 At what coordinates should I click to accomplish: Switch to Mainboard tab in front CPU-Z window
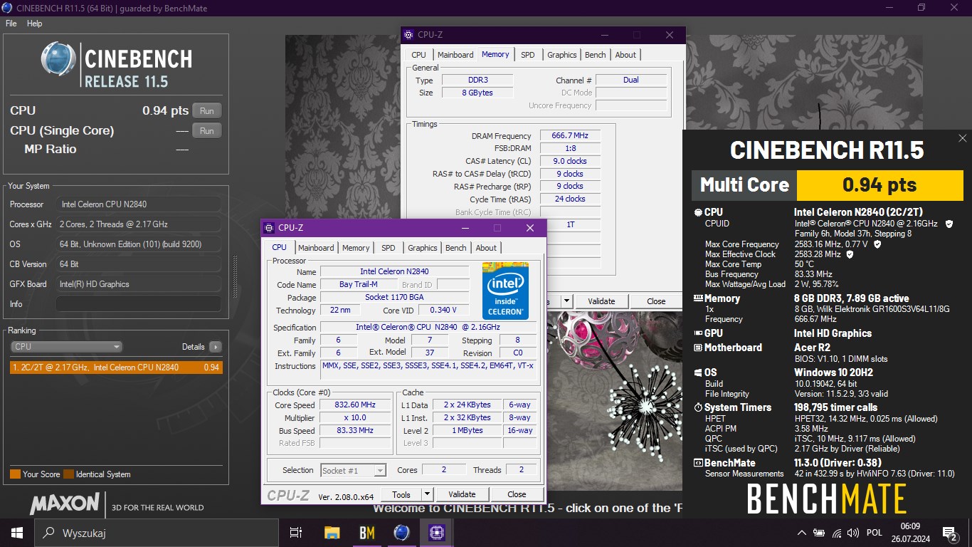316,248
